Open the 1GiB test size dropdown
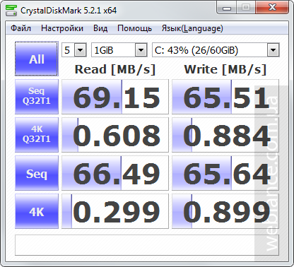Image resolution: width=294 pixels, height=267 pixels. [119, 50]
